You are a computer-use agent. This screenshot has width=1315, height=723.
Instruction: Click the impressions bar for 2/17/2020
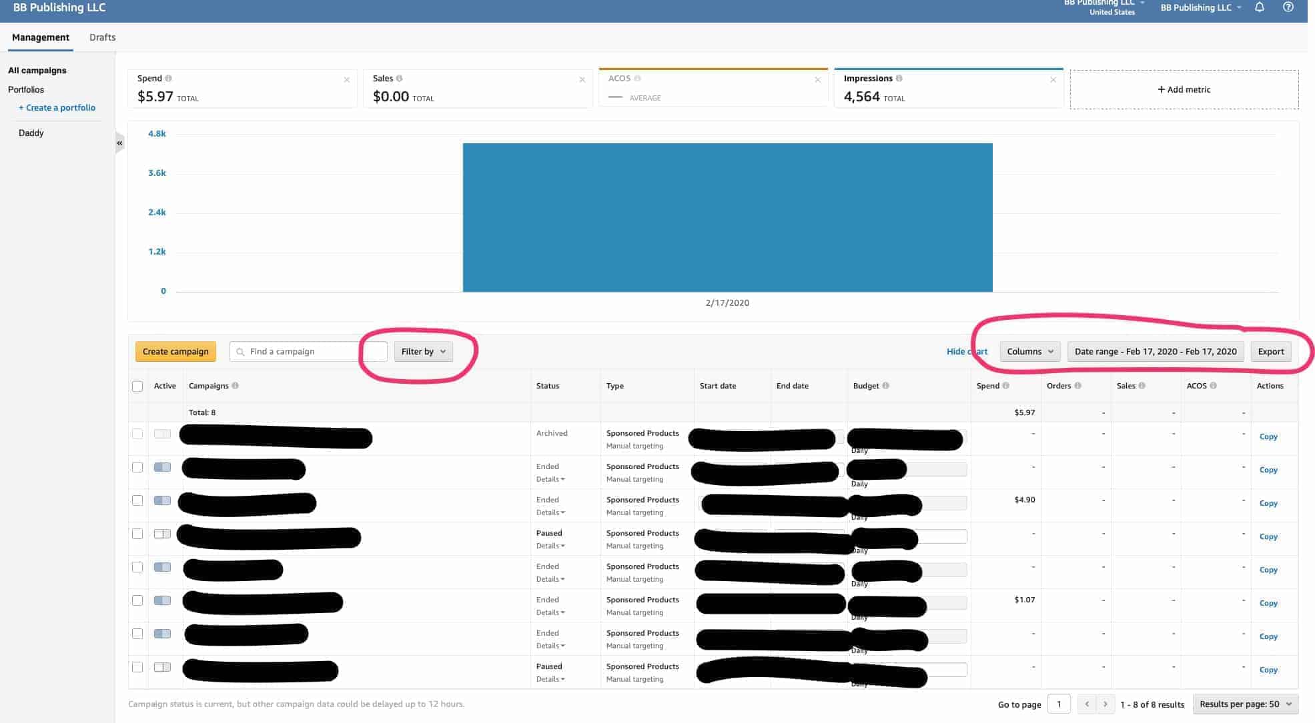[x=728, y=217]
